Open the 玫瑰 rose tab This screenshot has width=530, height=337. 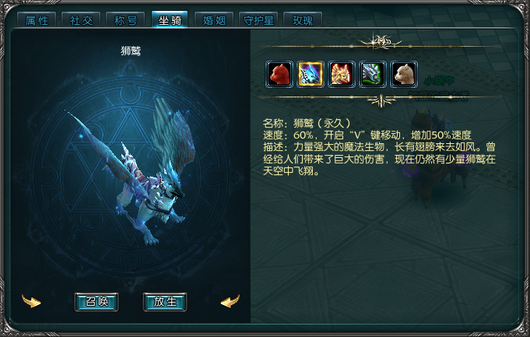click(303, 20)
